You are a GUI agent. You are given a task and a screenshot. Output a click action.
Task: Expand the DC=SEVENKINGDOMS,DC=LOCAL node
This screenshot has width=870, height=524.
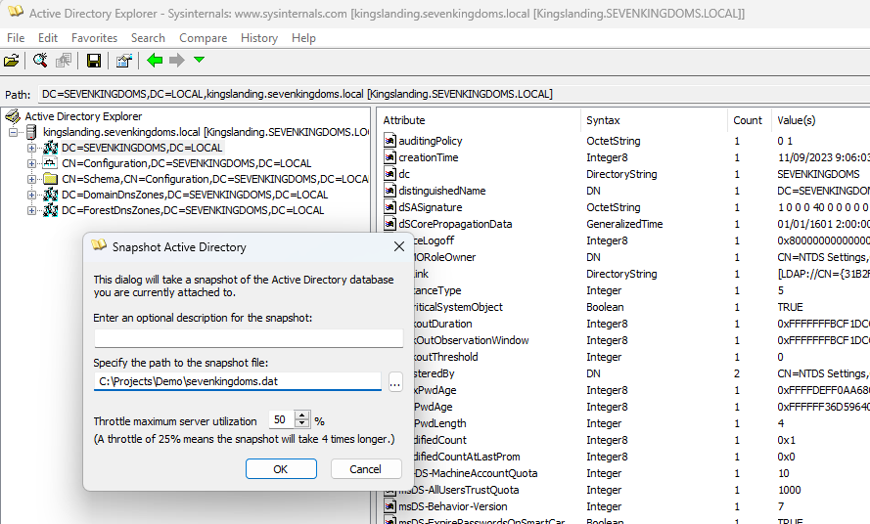pos(31,148)
